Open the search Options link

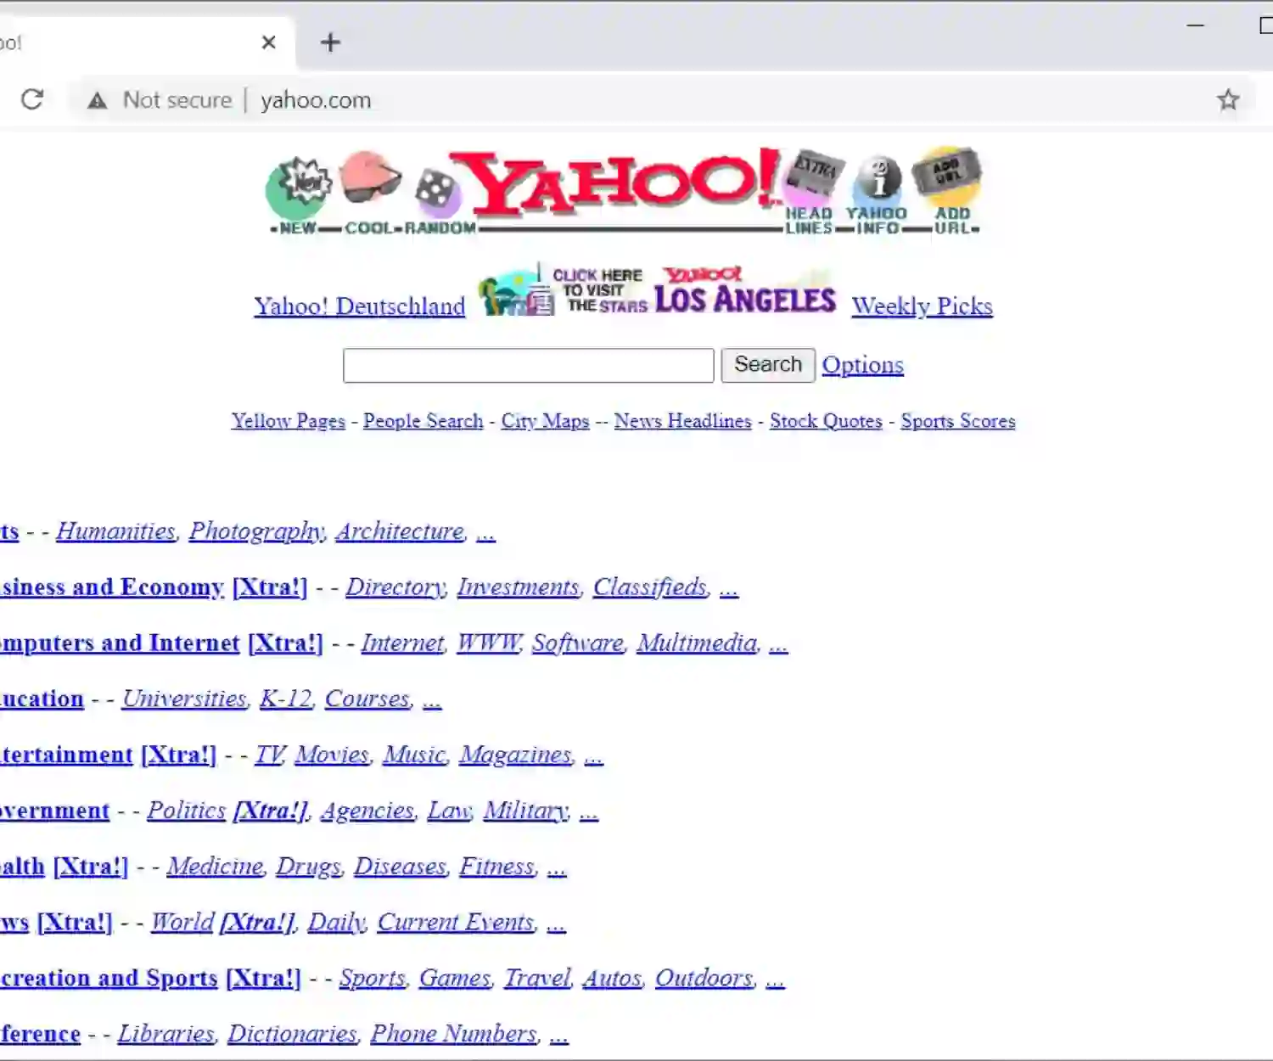pyautogui.click(x=862, y=365)
